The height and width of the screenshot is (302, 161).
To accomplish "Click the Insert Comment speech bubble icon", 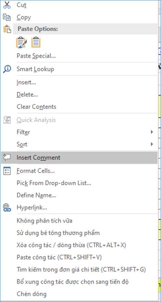I will tap(7, 158).
